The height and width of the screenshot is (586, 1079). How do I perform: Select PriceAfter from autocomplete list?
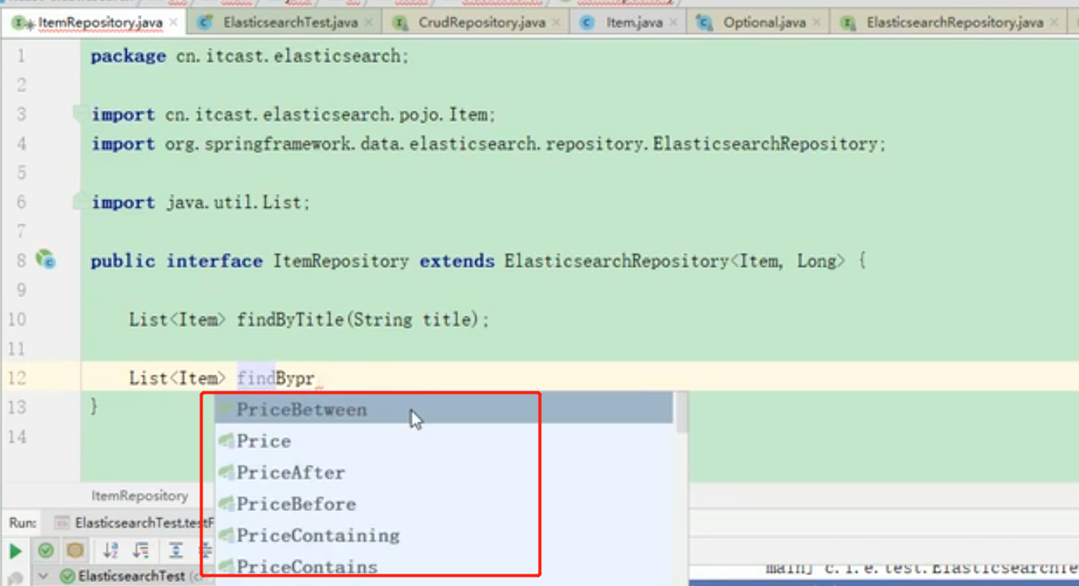click(x=444, y=473)
